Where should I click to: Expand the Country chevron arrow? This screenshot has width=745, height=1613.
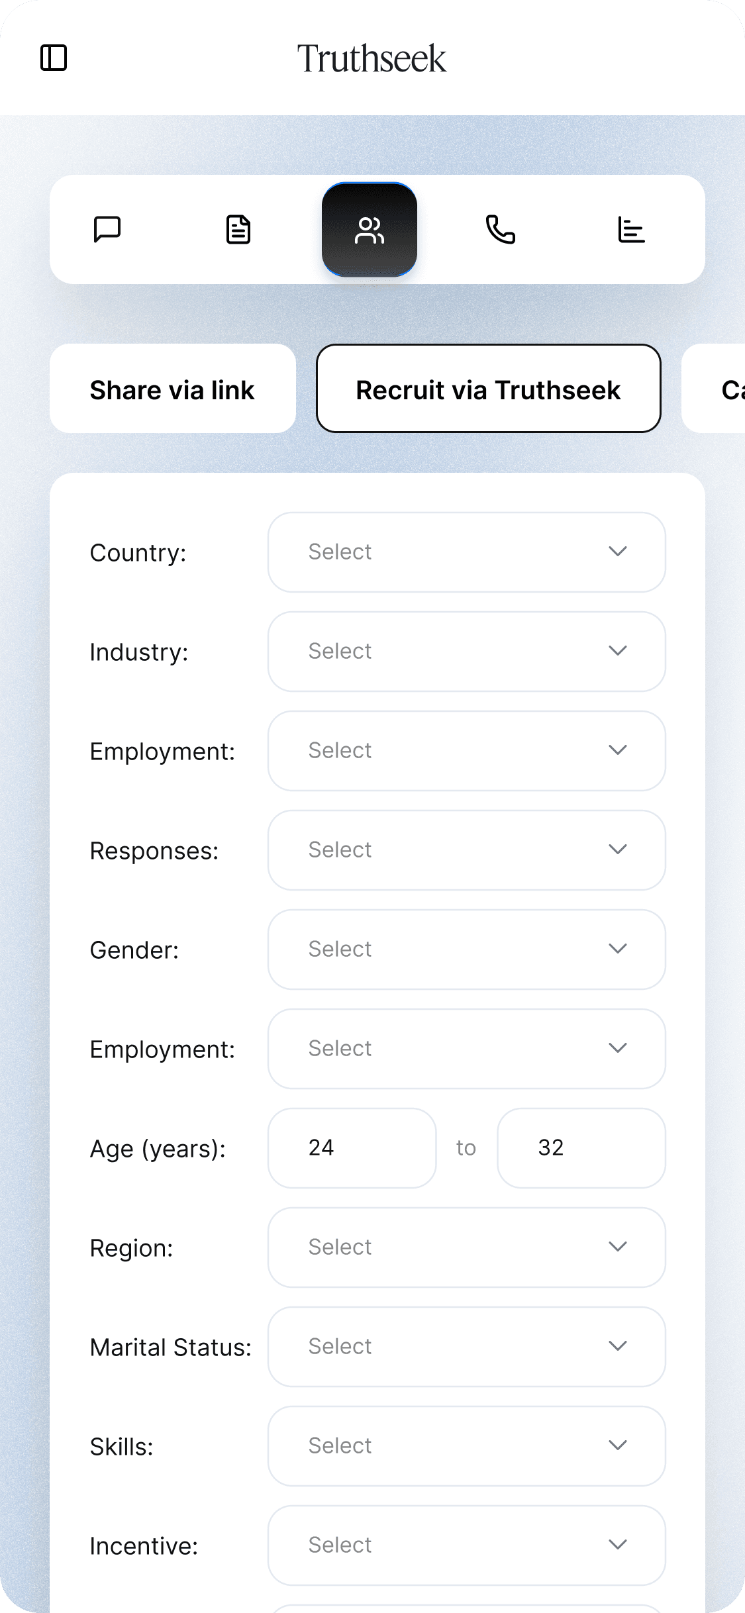pyautogui.click(x=617, y=552)
